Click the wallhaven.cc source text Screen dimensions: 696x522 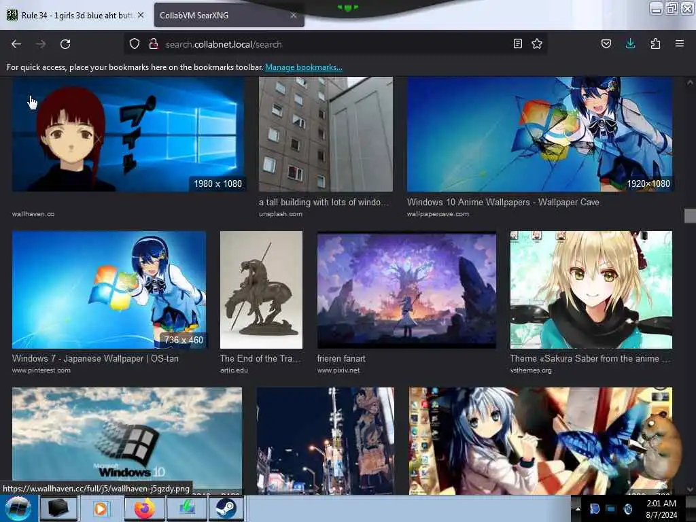pyautogui.click(x=33, y=214)
